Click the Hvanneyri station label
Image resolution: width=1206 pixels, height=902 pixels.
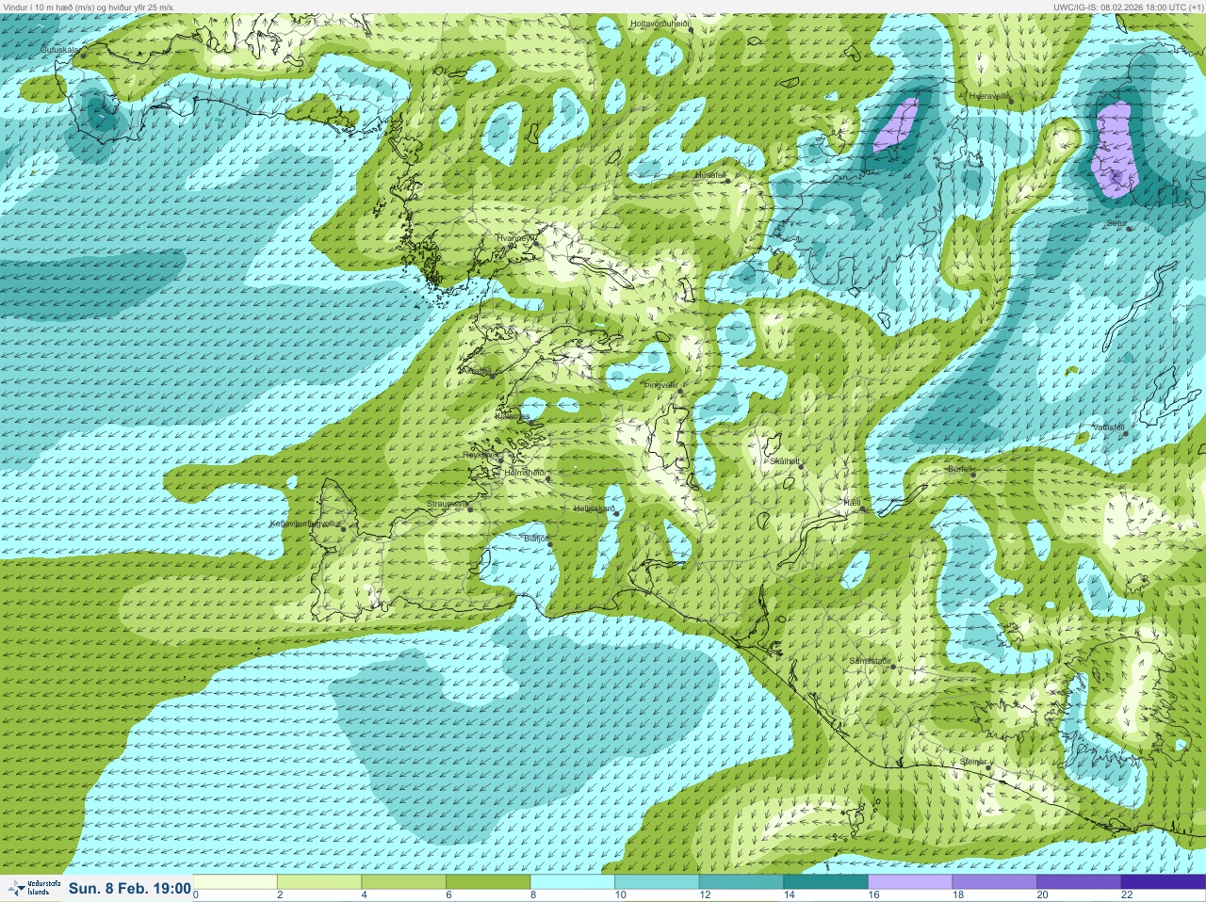pos(514,238)
